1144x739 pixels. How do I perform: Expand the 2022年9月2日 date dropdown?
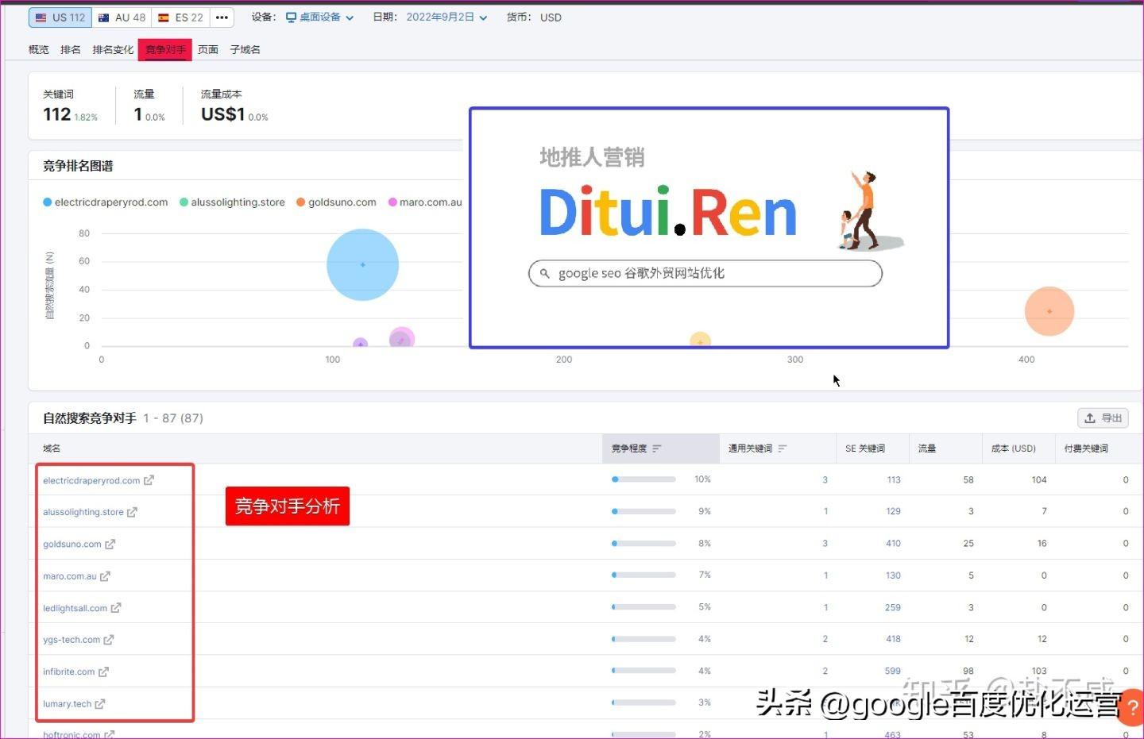coord(446,17)
